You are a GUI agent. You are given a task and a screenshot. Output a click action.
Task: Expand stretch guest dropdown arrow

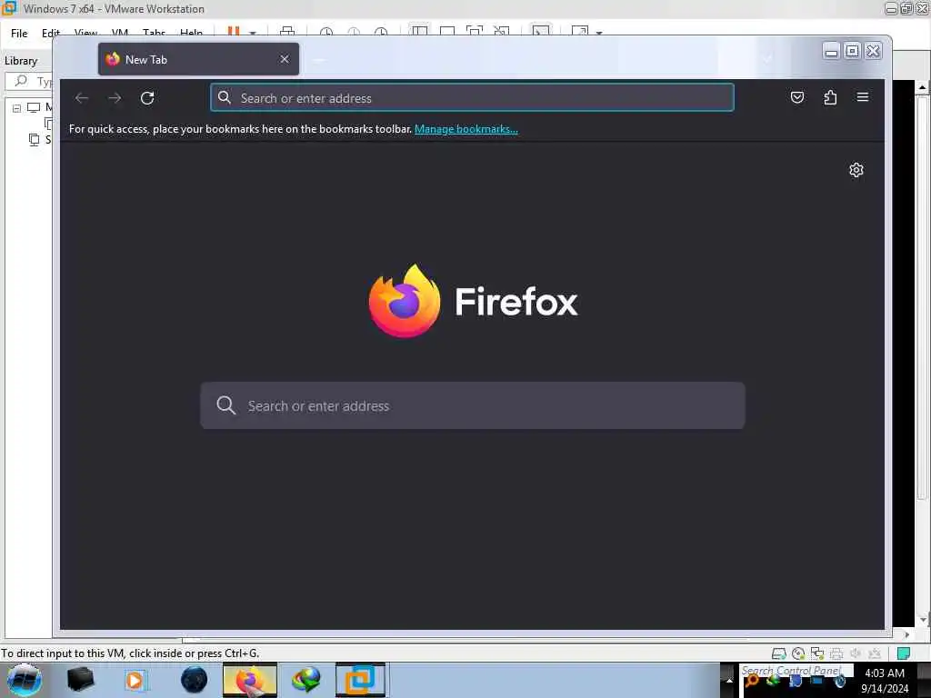(x=599, y=33)
